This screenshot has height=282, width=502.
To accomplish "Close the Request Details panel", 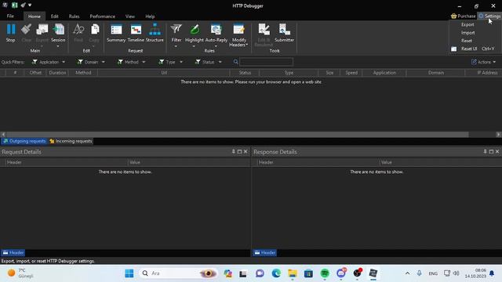I will [x=246, y=151].
